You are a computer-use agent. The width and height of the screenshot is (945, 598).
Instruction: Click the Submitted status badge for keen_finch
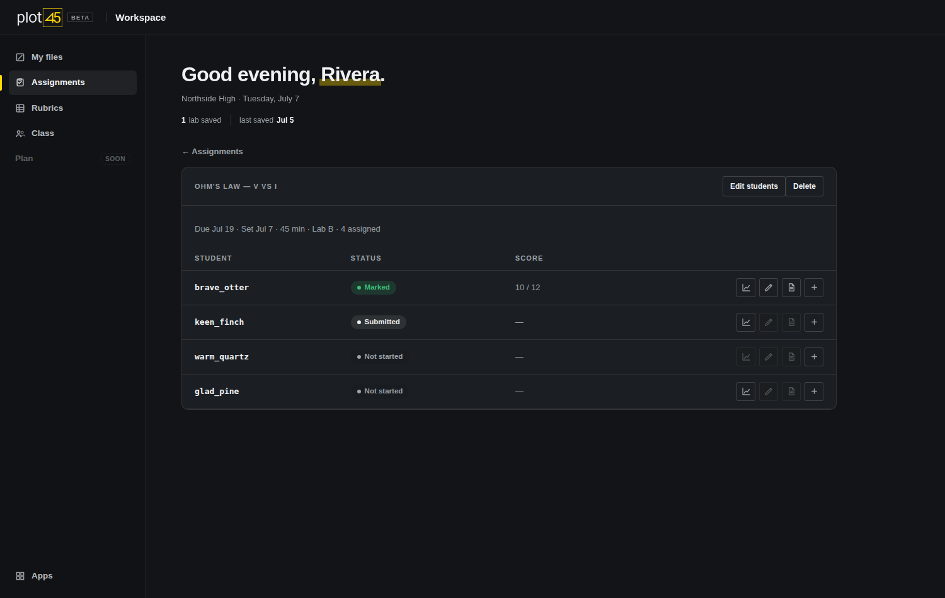coord(379,322)
